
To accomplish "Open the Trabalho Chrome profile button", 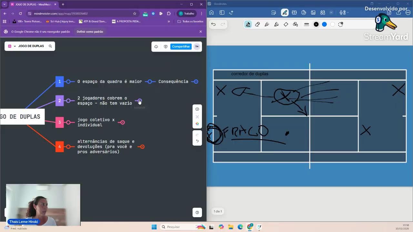I will click(x=186, y=14).
